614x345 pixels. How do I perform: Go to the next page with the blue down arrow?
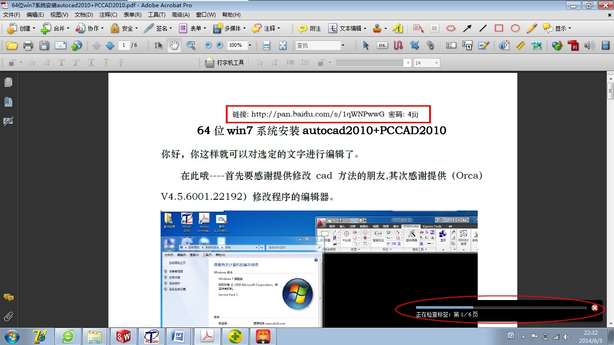(110, 45)
